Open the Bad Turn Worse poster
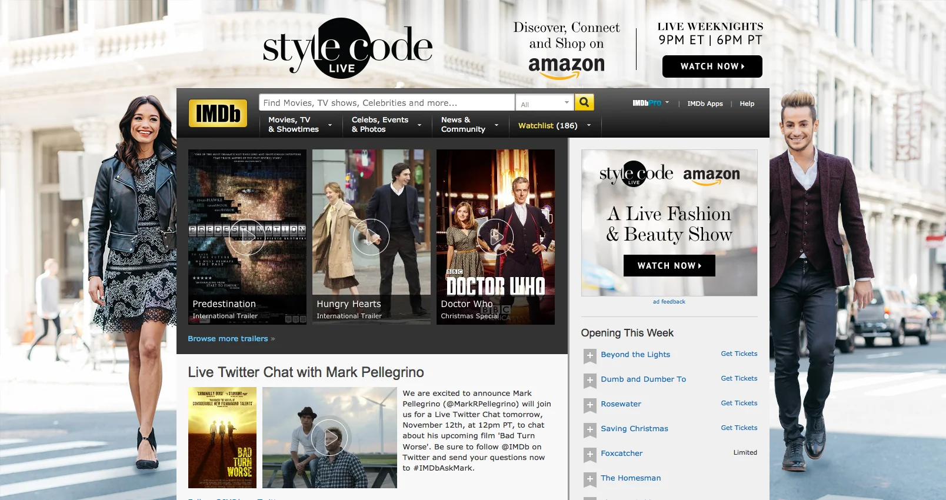 click(x=222, y=438)
